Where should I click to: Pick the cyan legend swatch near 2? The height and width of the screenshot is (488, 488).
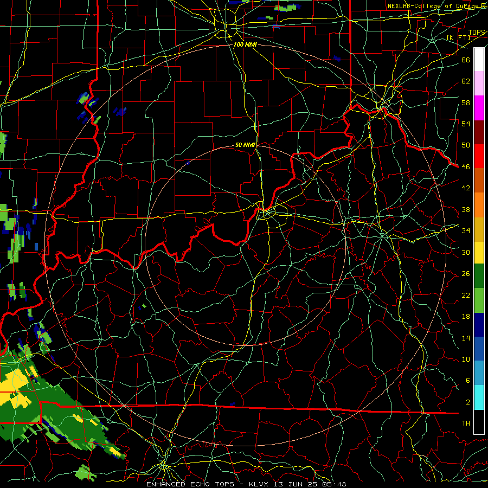pyautogui.click(x=479, y=397)
